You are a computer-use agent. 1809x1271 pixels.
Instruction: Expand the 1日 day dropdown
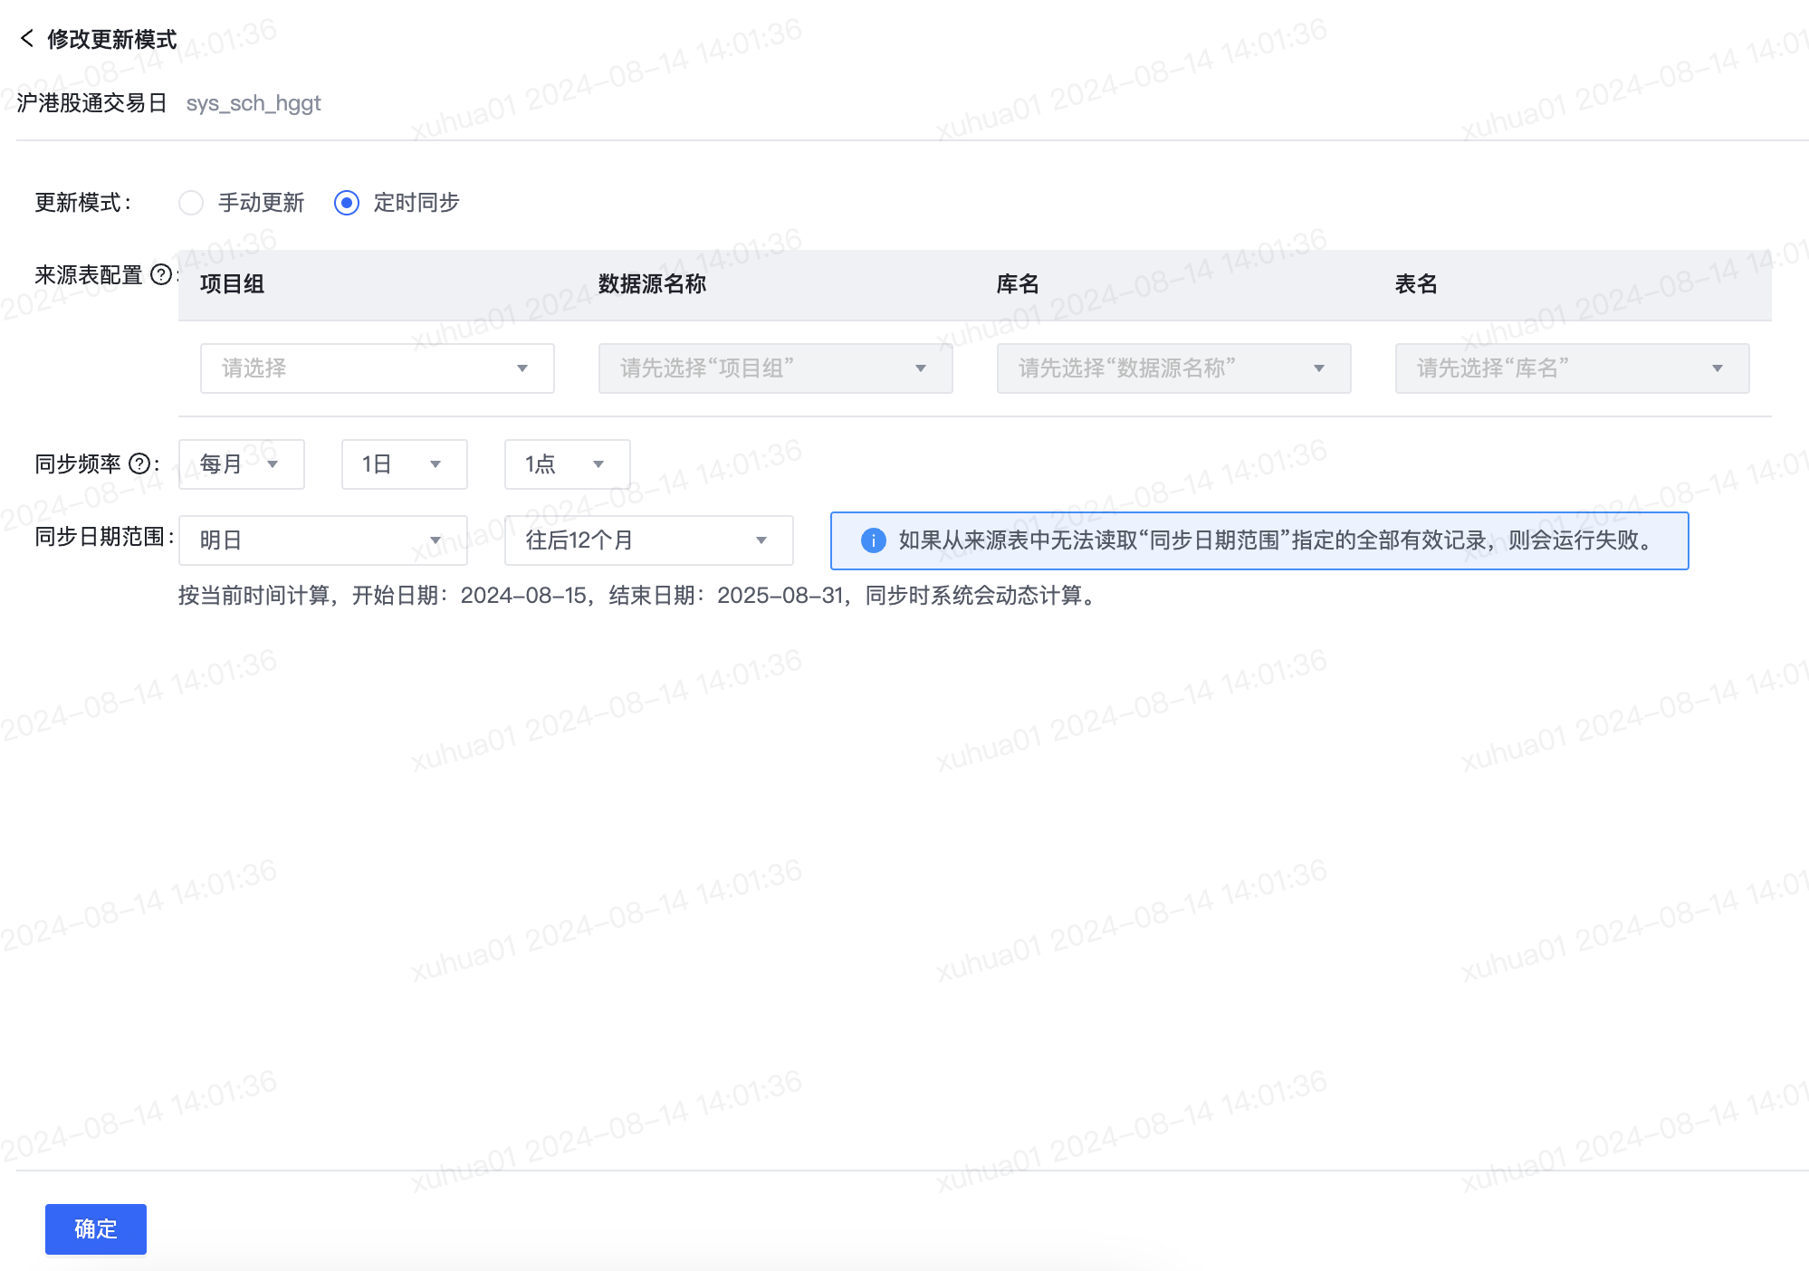pyautogui.click(x=404, y=464)
